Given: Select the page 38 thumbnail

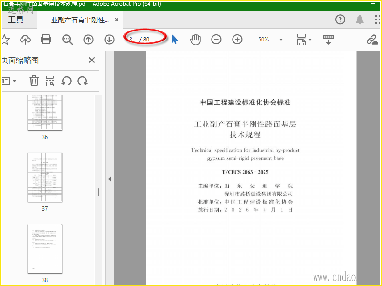Looking at the screenshot, I should (45, 248).
